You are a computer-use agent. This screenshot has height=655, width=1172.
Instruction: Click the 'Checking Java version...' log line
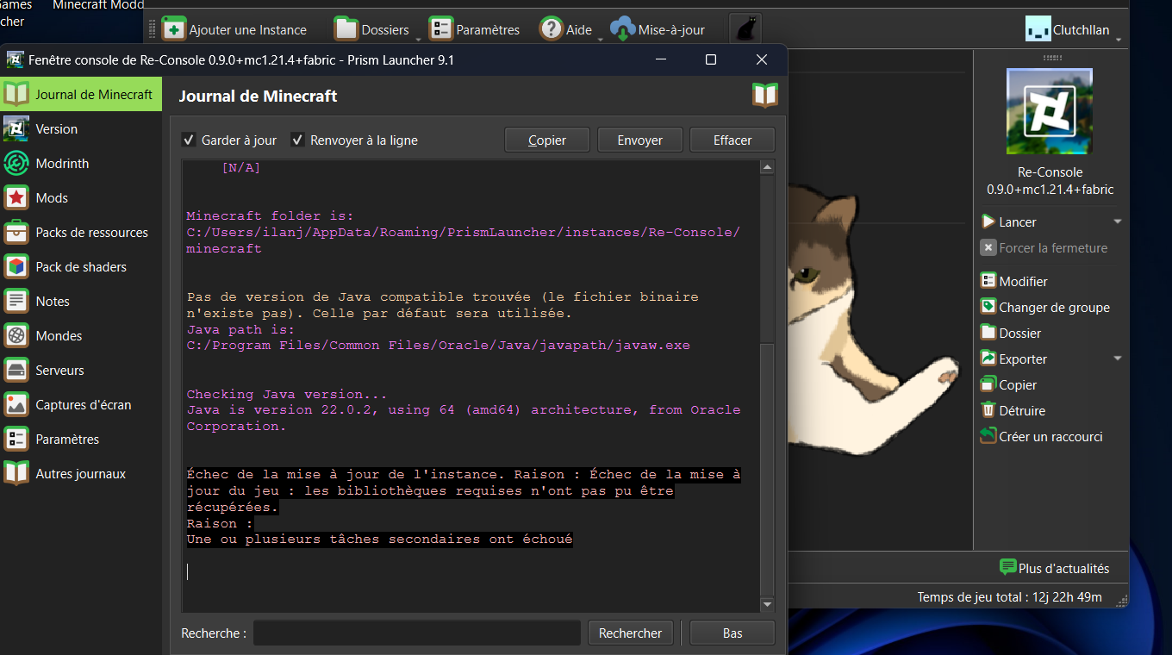tap(287, 394)
